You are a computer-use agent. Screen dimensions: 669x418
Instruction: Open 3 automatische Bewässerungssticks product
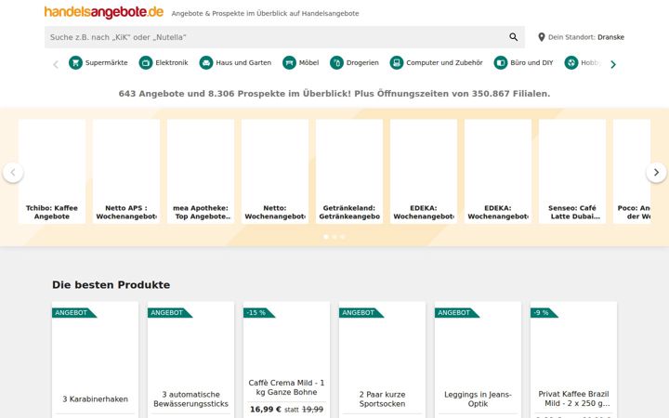coord(190,360)
